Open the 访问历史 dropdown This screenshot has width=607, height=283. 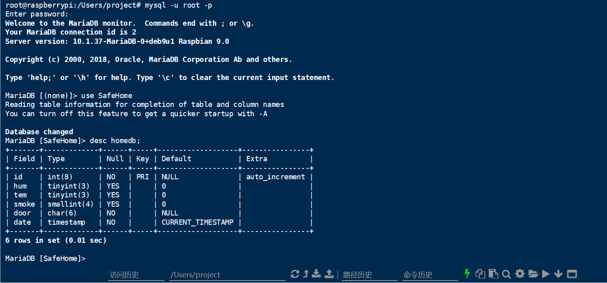click(x=136, y=275)
